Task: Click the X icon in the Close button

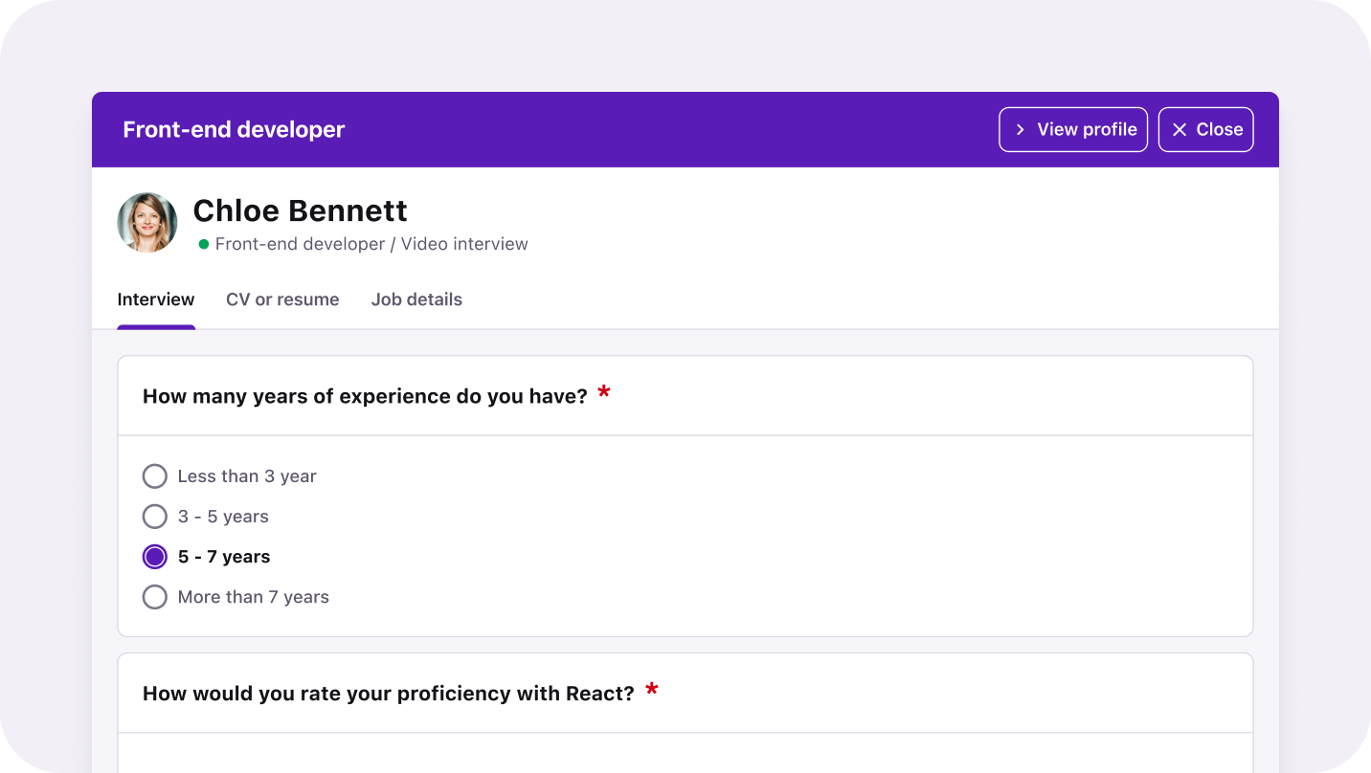Action: click(x=1180, y=129)
